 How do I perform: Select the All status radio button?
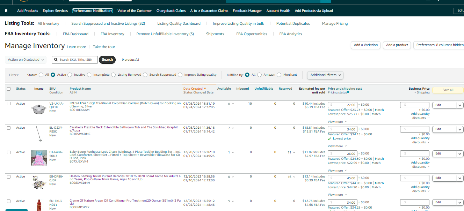click(x=41, y=75)
